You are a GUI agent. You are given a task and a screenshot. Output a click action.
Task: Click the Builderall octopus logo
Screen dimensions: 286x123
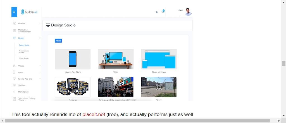click(23, 12)
